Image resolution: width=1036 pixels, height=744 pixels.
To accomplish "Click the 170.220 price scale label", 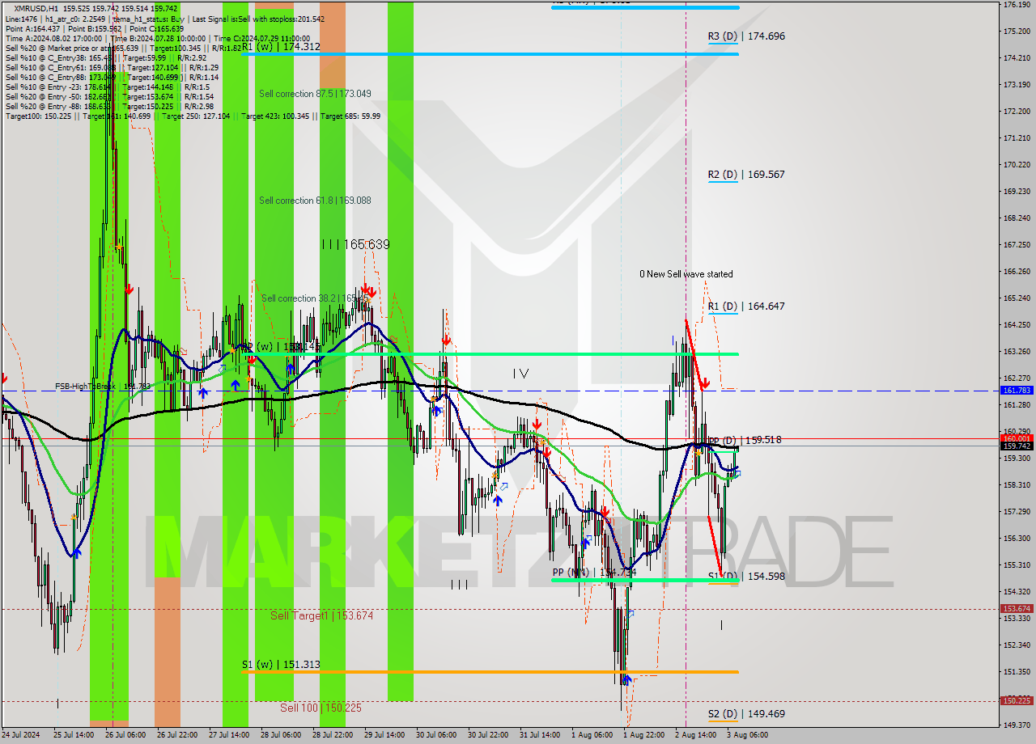I will pyautogui.click(x=1017, y=164).
